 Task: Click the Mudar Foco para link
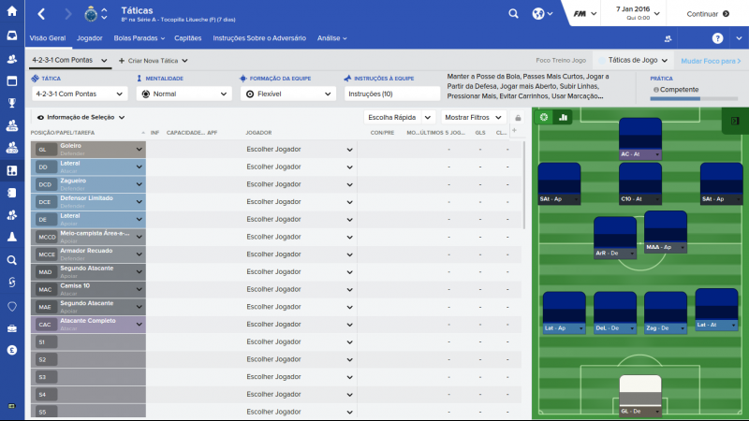[x=710, y=60]
